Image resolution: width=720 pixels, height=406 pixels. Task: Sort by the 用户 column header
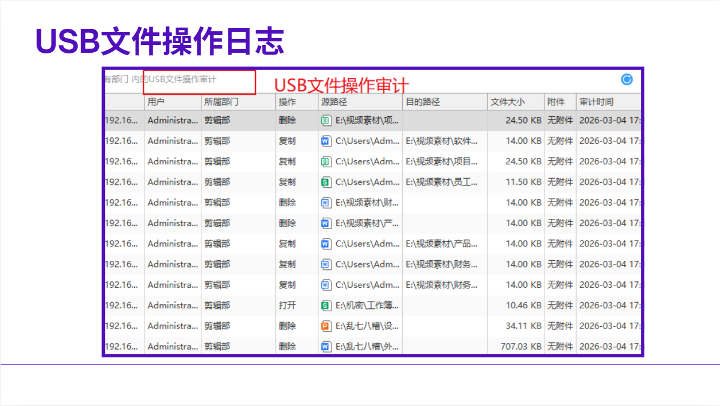pos(156,102)
